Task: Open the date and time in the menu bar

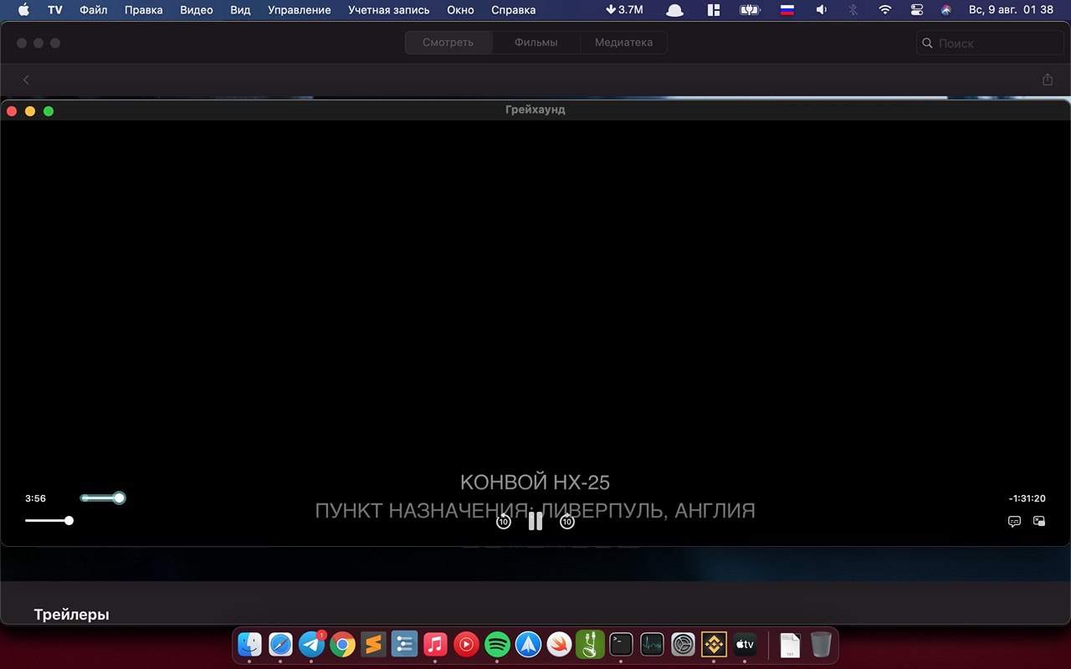Action: [x=1011, y=10]
